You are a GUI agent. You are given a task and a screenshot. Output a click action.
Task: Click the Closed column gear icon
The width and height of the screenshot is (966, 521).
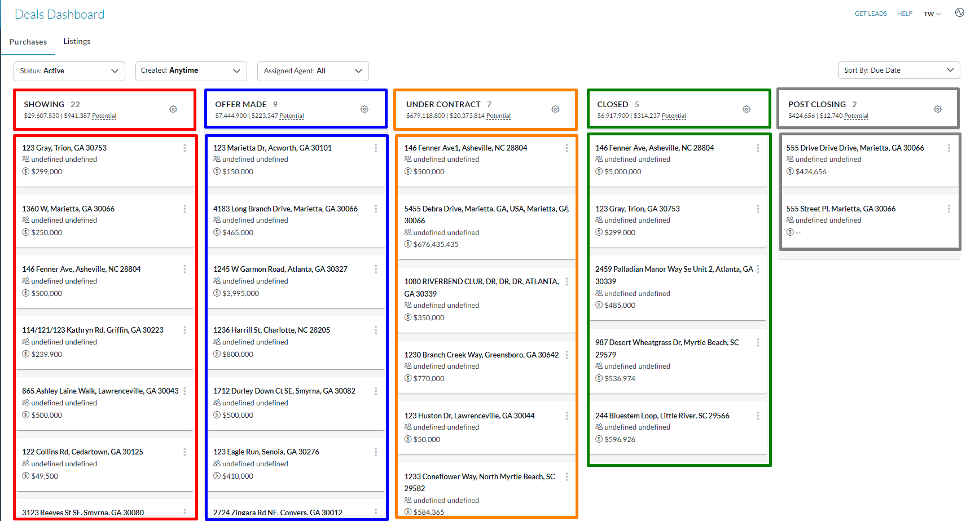click(x=747, y=109)
